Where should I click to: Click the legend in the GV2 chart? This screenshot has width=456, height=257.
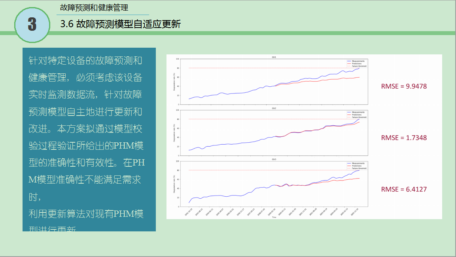[x=357, y=115]
